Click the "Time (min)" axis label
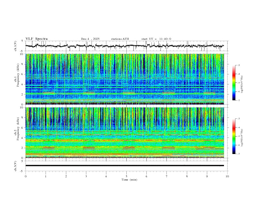 tap(129, 180)
